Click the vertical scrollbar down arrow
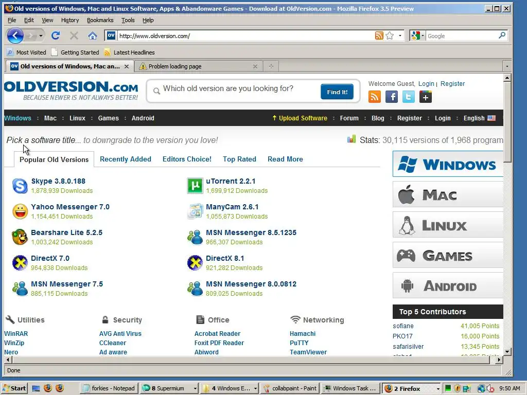 point(507,352)
